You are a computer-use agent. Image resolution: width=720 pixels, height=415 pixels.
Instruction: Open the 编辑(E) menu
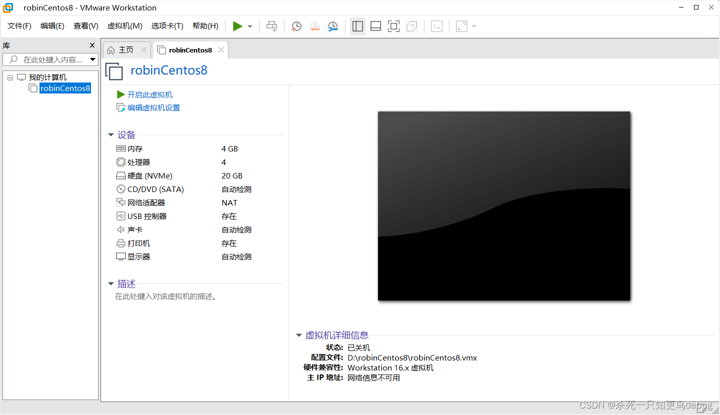(52, 26)
